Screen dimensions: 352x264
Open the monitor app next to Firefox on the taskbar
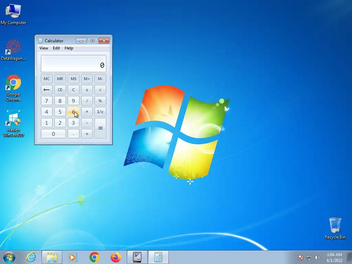(x=137, y=257)
